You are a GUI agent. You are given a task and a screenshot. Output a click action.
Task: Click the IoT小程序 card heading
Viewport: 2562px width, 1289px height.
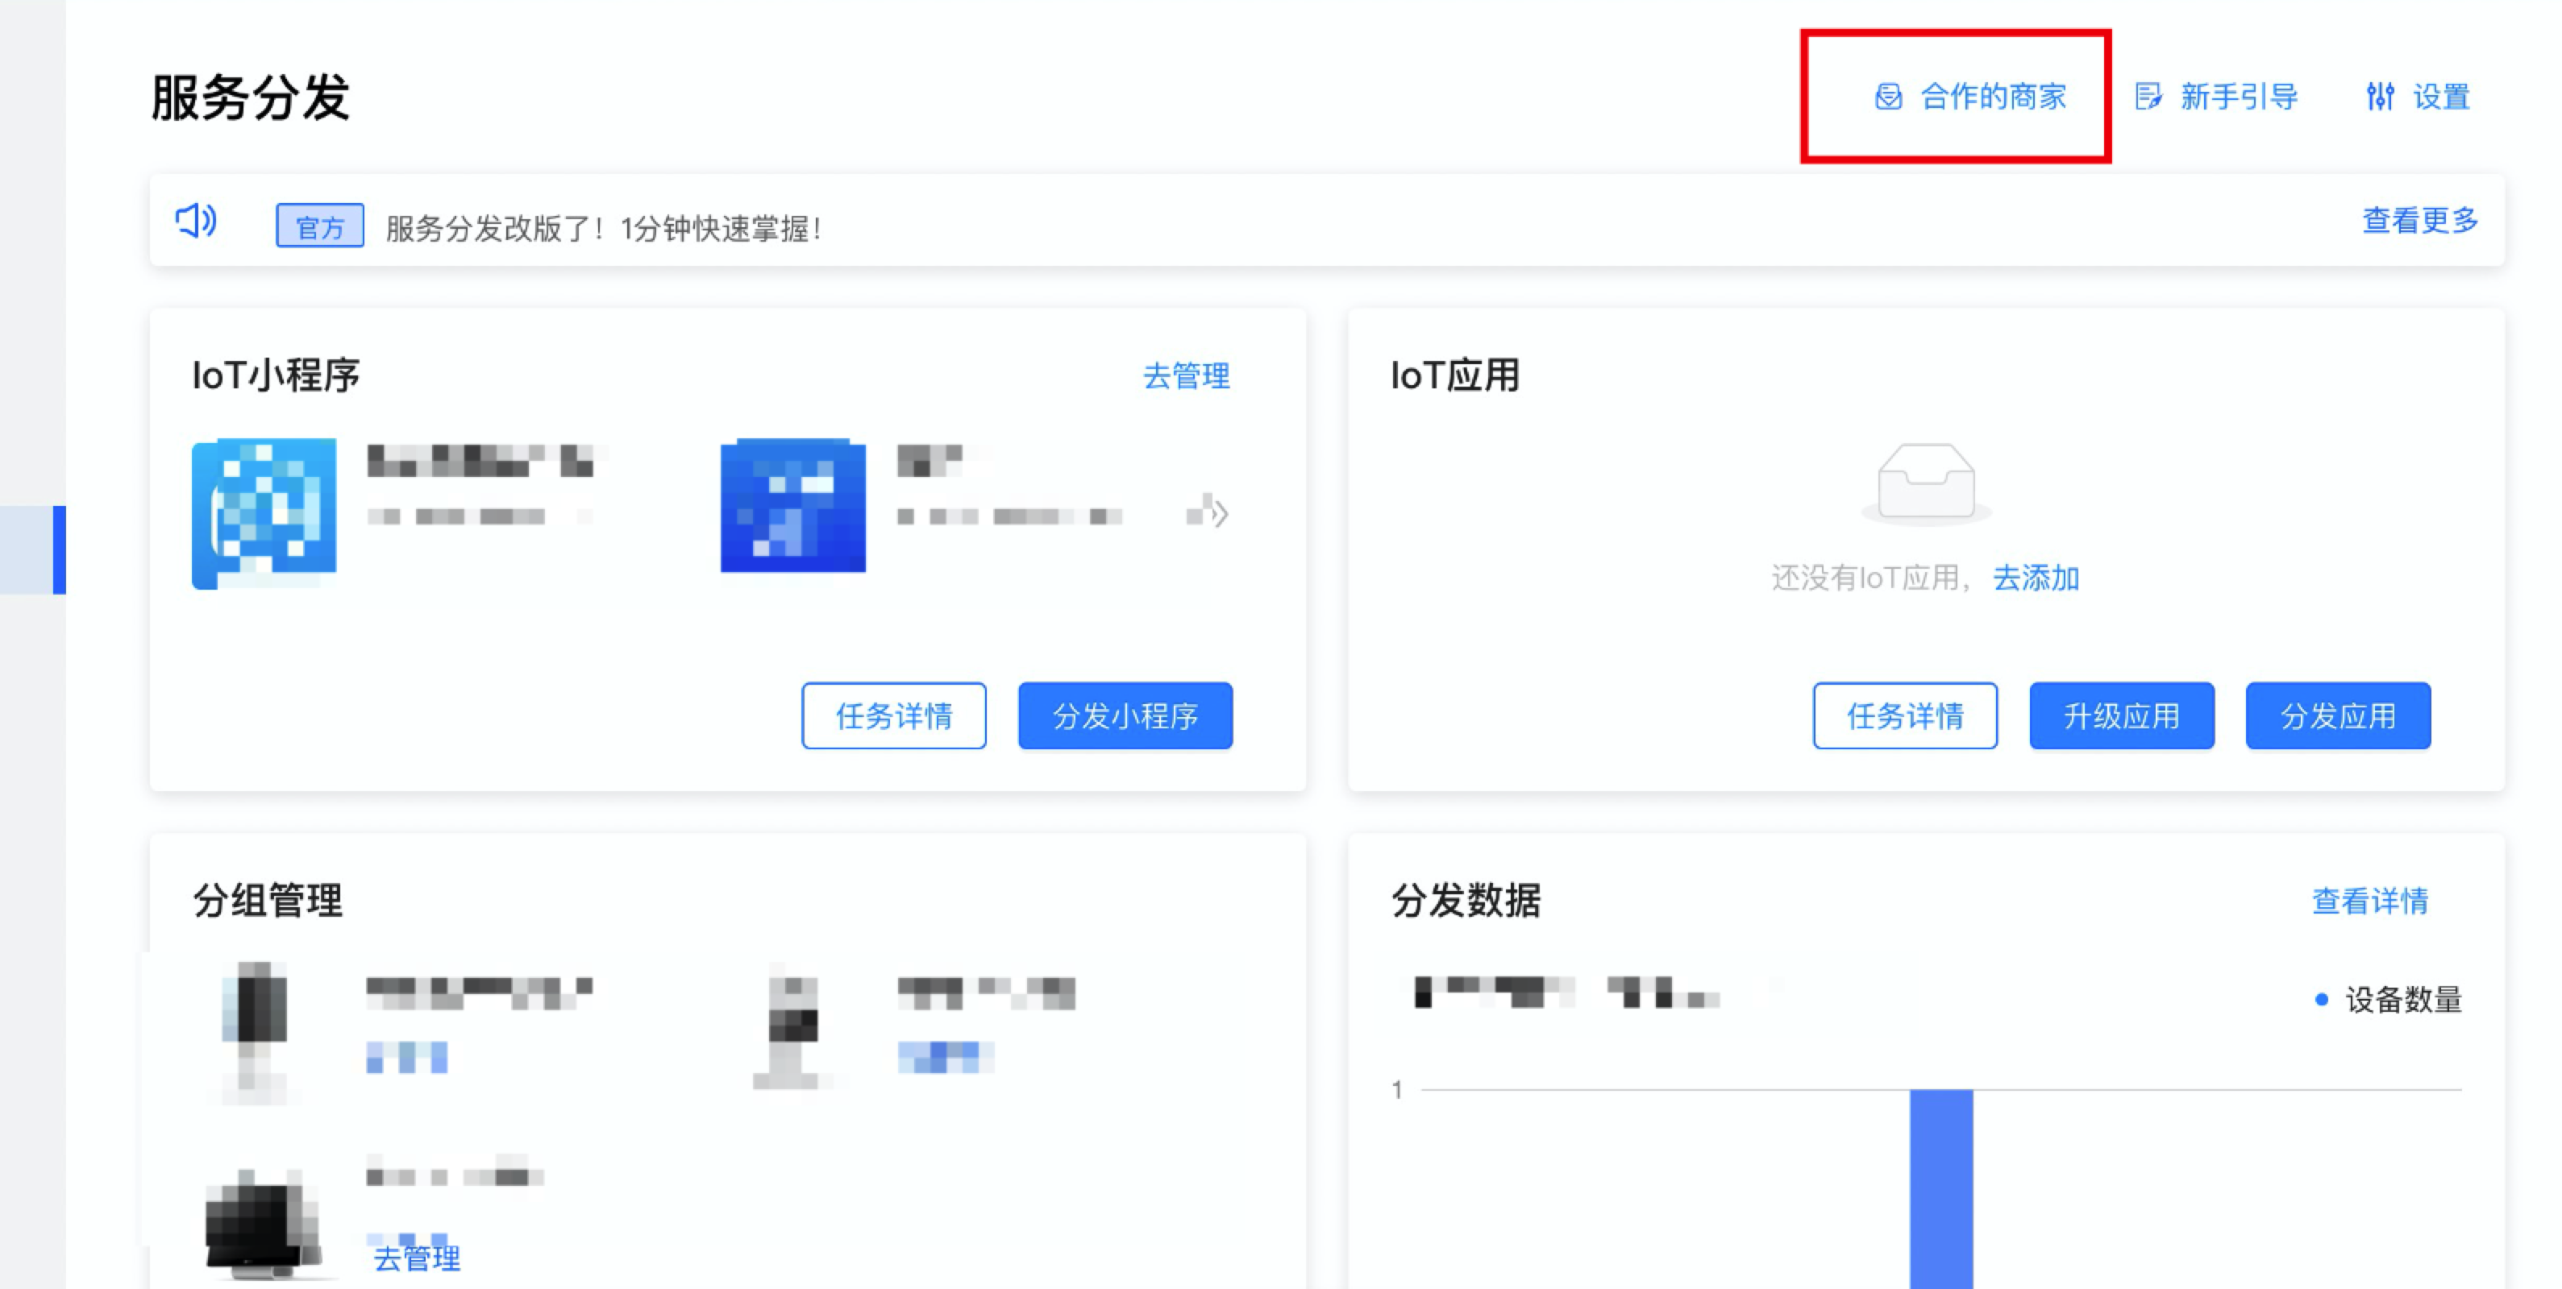click(x=276, y=375)
